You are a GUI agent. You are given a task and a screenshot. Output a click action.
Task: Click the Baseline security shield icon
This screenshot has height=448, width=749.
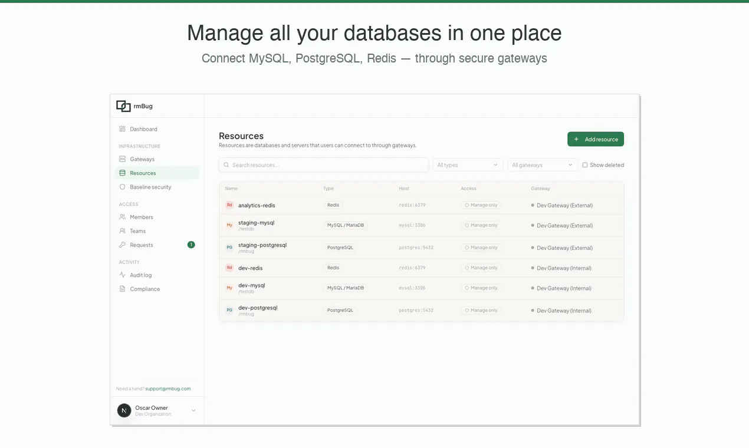[122, 187]
